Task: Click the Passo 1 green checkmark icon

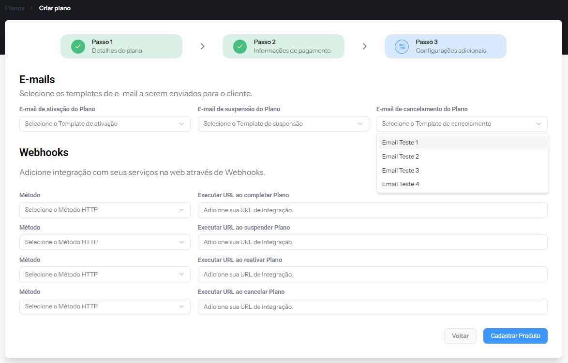Action: click(78, 46)
